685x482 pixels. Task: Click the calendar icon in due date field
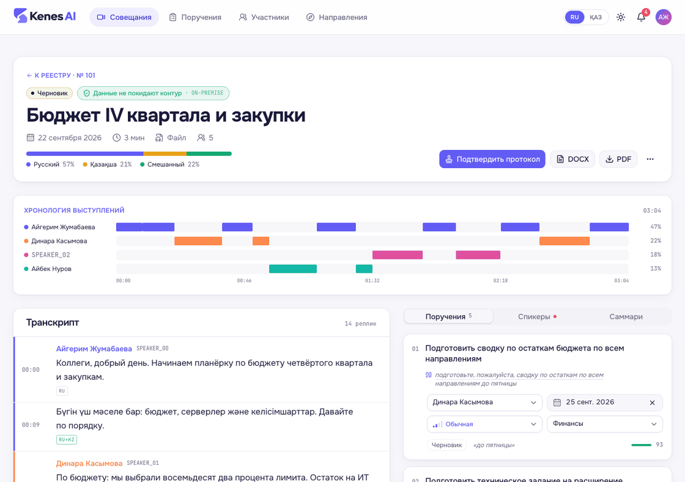[557, 402]
